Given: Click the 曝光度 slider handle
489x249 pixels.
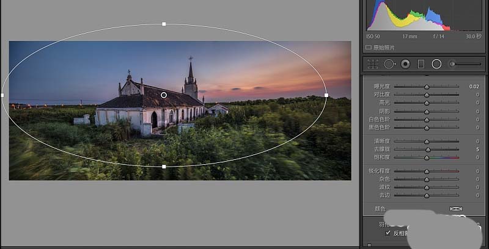Looking at the screenshot, I should coord(427,87).
